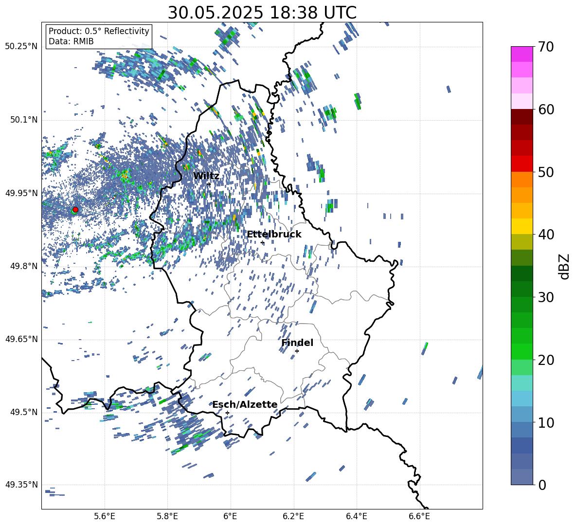Click the 49.5°N latitude label
Image resolution: width=576 pixels, height=526 pixels.
(24, 412)
